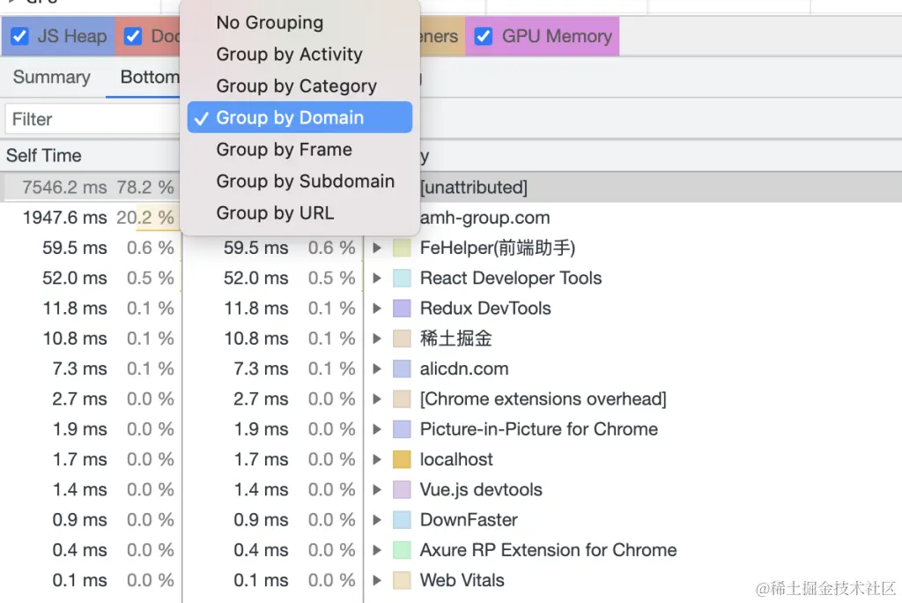
Task: Click the Vue.js devtools color swatch
Action: 402,490
